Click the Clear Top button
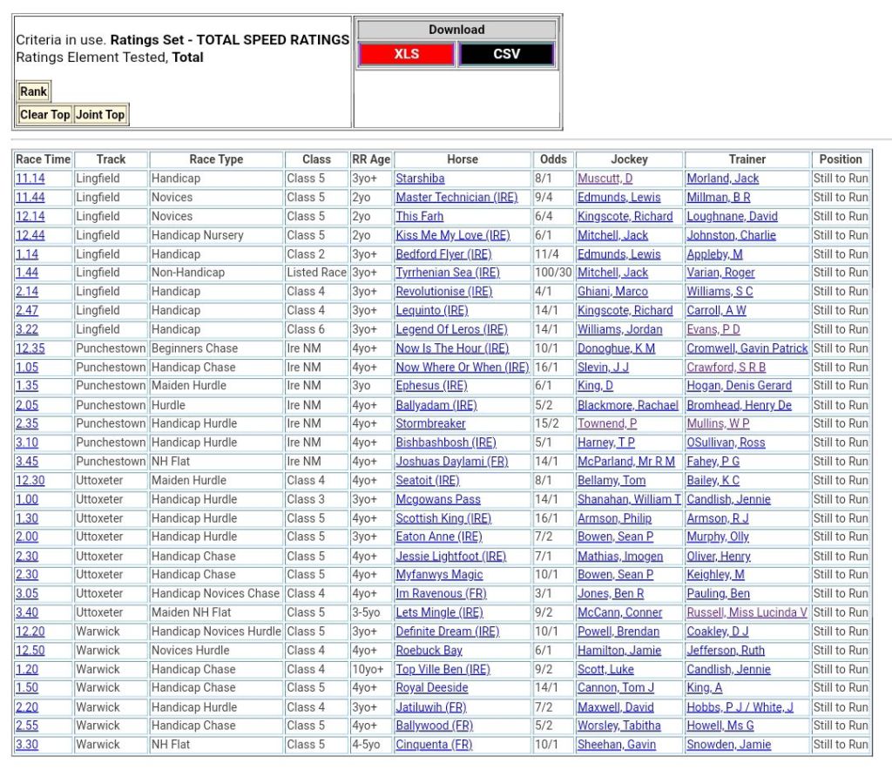 click(45, 115)
